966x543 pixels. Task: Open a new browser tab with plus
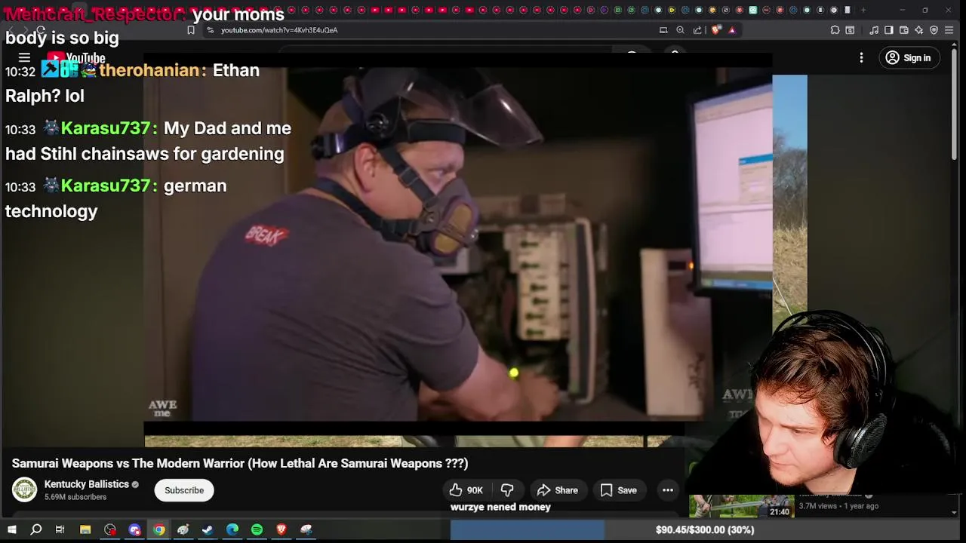coord(863,10)
